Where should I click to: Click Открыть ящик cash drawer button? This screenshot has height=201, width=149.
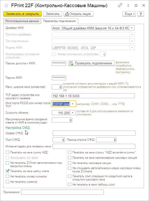tap(79, 14)
